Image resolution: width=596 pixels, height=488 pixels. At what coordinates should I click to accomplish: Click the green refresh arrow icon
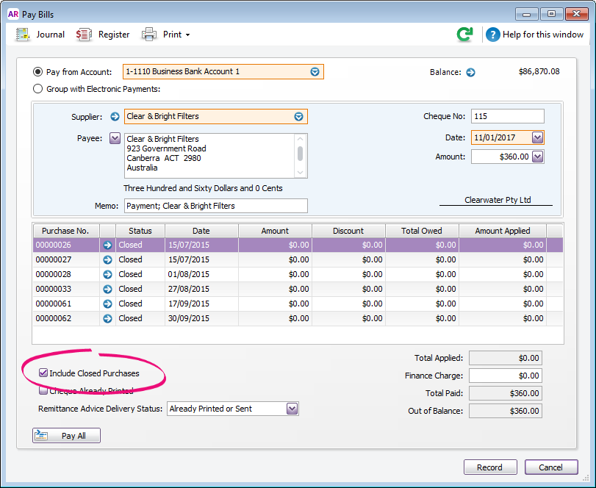(464, 35)
